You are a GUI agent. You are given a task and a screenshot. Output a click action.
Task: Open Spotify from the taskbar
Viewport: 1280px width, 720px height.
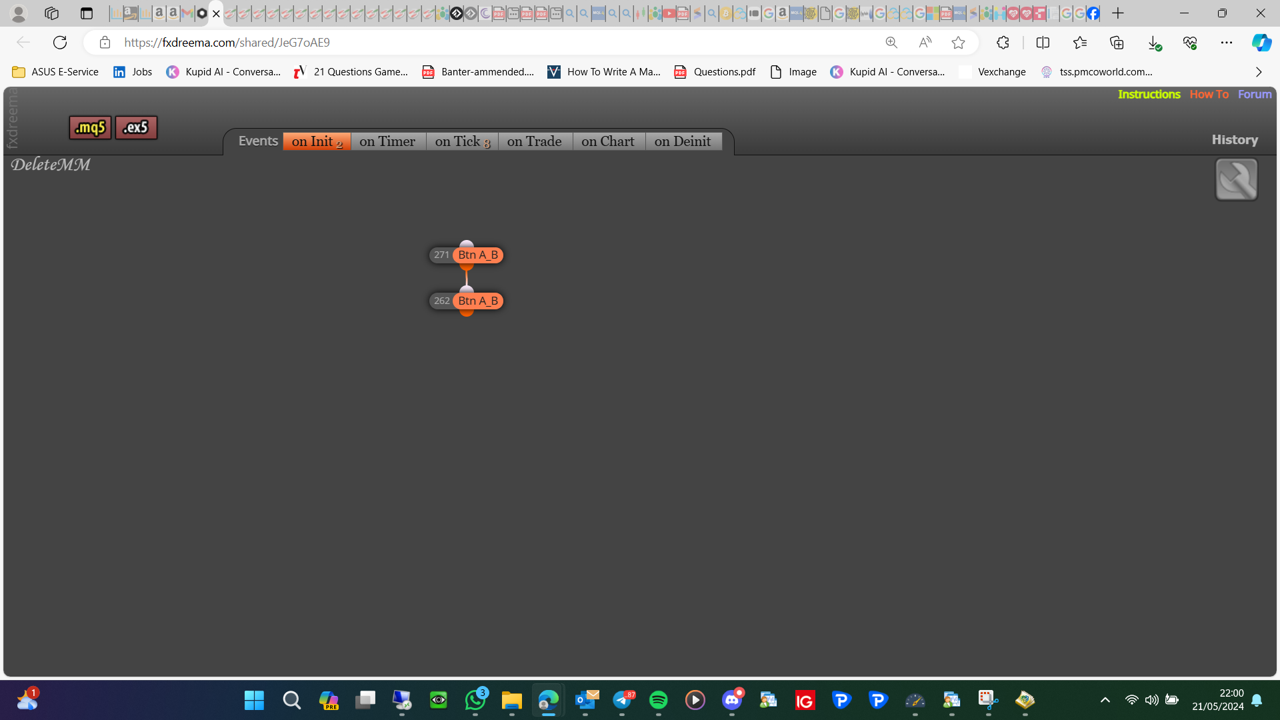pos(658,700)
